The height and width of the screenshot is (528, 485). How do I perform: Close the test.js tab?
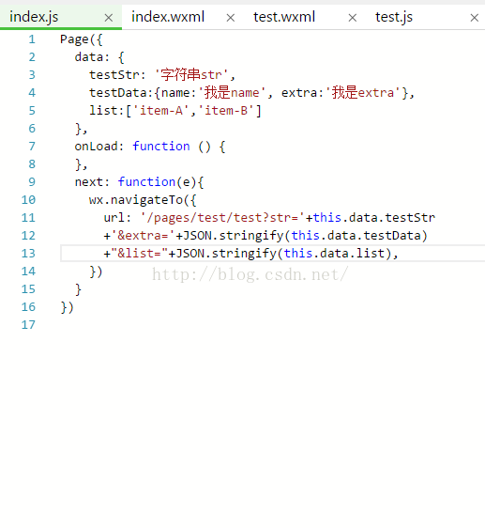475,18
